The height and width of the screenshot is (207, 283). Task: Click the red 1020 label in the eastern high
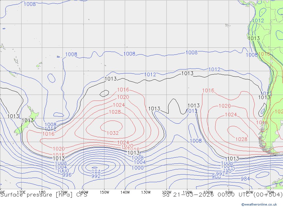[225, 106]
